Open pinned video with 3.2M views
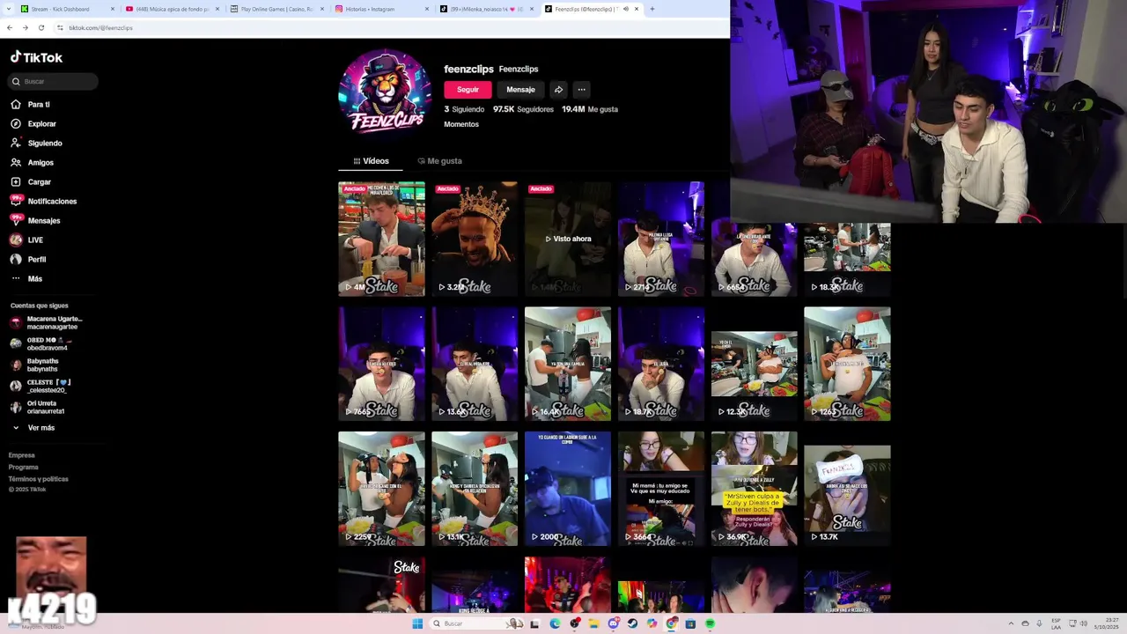Image resolution: width=1127 pixels, height=634 pixels. pyautogui.click(x=475, y=239)
